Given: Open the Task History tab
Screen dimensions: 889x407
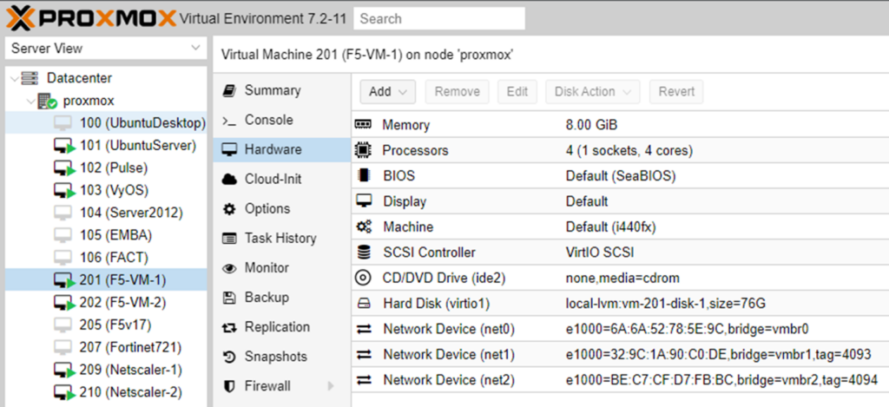Looking at the screenshot, I should tap(282, 238).
